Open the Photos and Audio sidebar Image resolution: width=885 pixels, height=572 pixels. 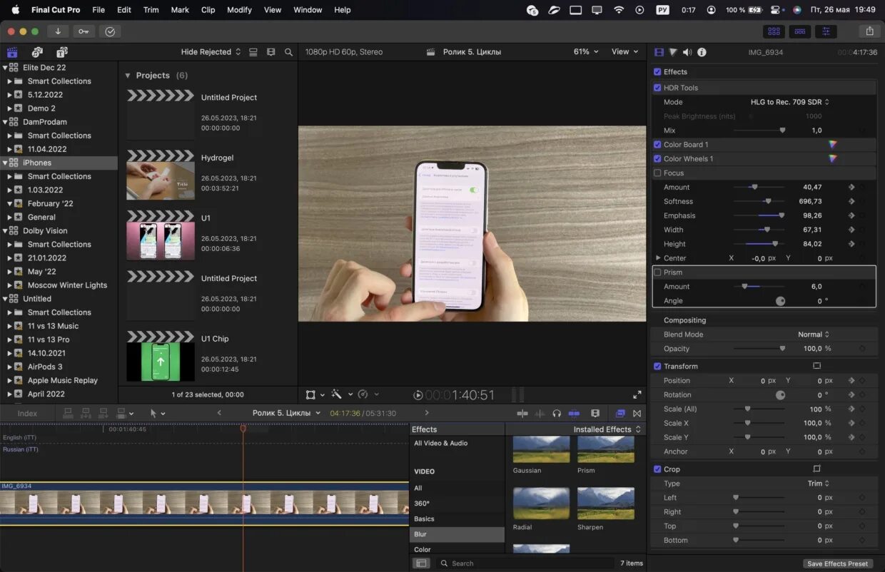coord(37,52)
